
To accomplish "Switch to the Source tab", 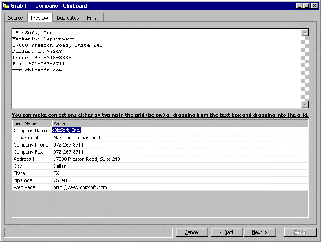I will [x=16, y=18].
